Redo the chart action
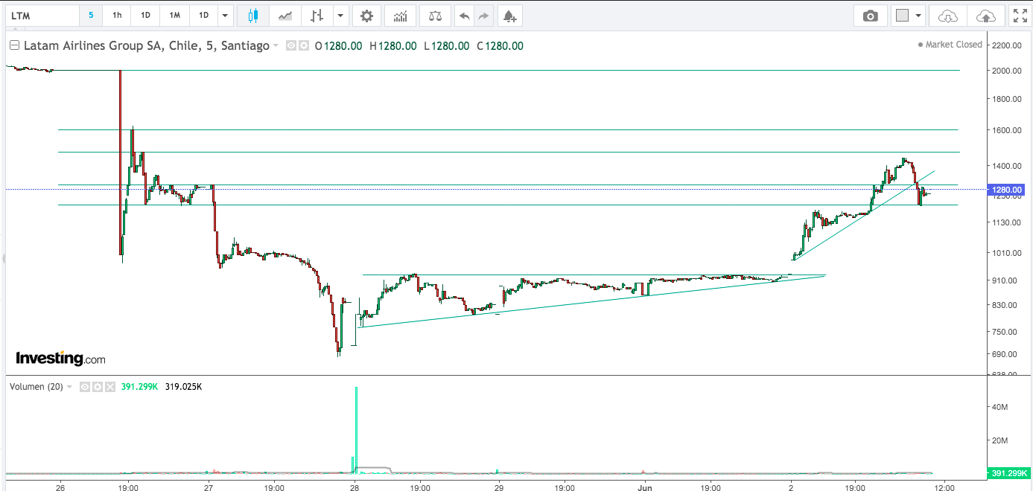 (484, 16)
